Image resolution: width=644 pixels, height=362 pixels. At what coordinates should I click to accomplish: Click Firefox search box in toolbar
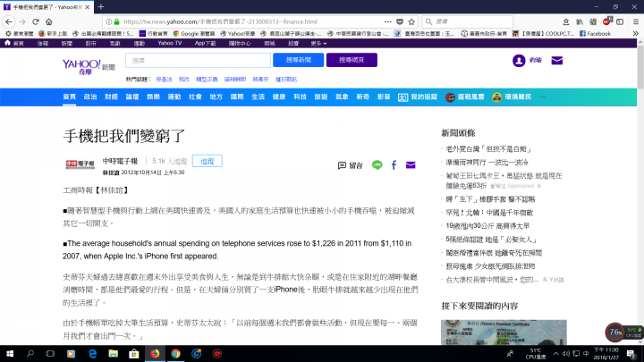click(x=468, y=21)
